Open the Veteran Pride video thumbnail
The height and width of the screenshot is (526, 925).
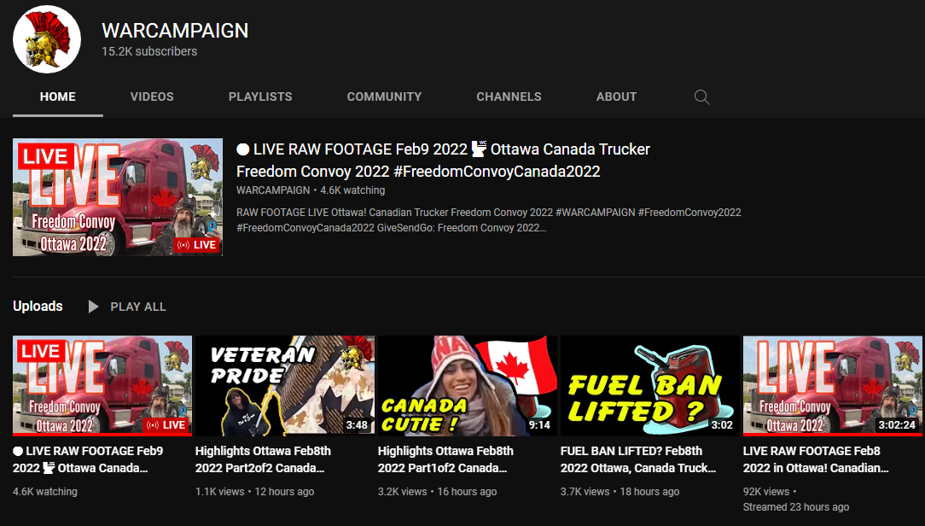click(x=285, y=385)
